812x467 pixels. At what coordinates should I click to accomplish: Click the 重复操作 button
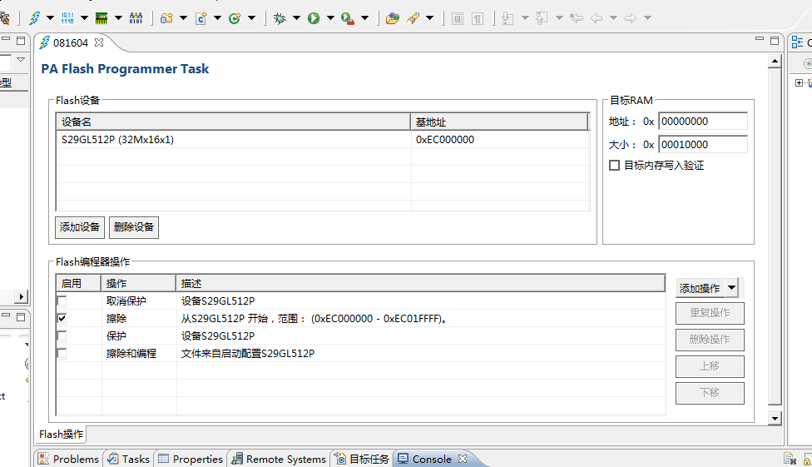click(x=710, y=313)
